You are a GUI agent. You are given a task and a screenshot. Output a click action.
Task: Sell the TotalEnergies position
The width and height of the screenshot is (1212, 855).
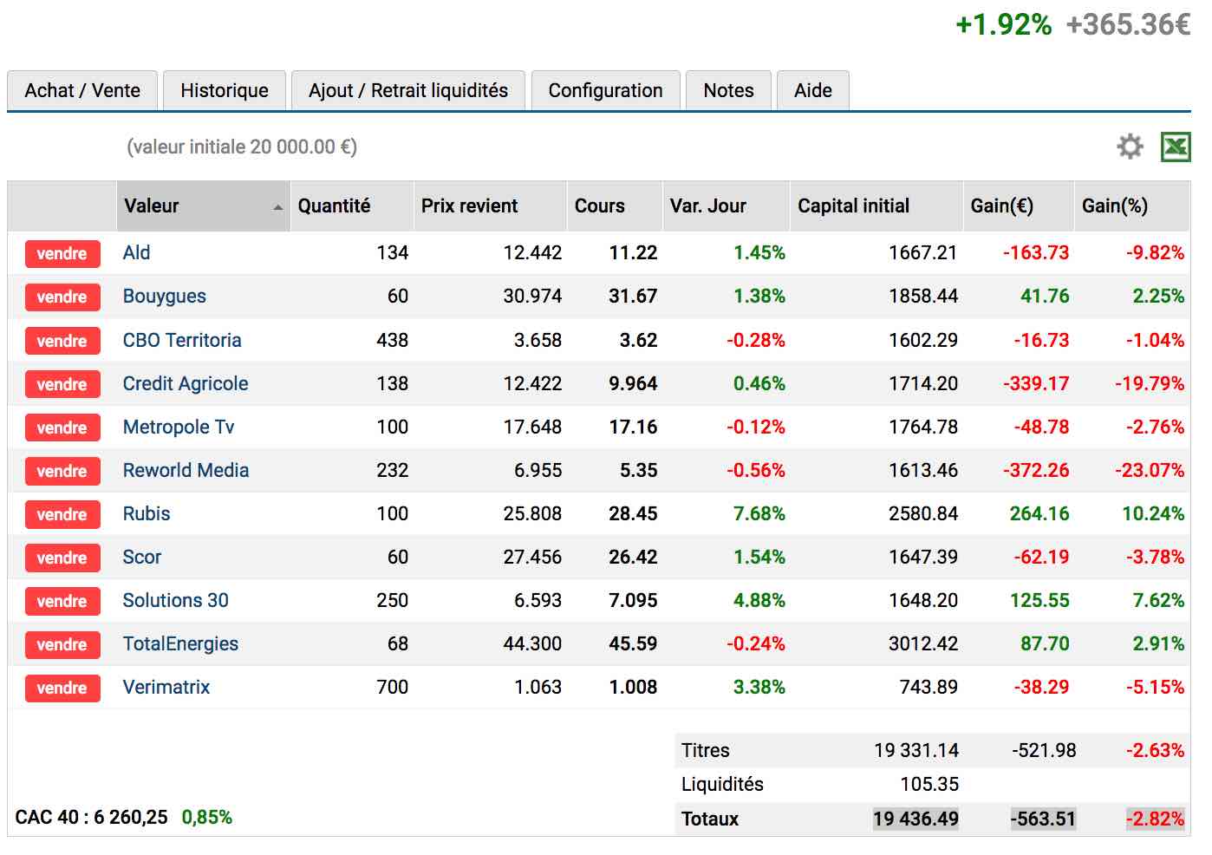pos(62,644)
